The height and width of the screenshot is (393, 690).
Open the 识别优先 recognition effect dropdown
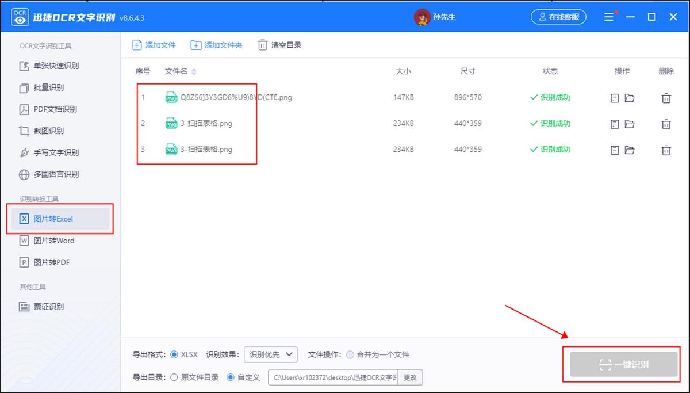(x=270, y=354)
